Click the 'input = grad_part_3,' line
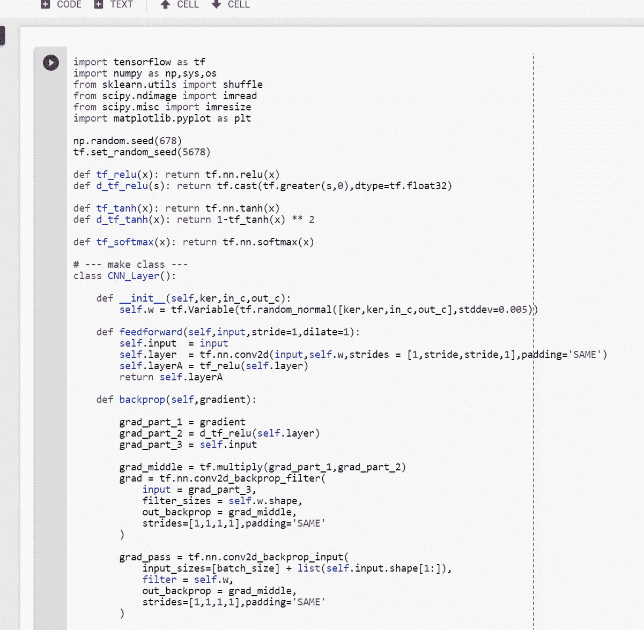This screenshot has height=630, width=644. (199, 490)
